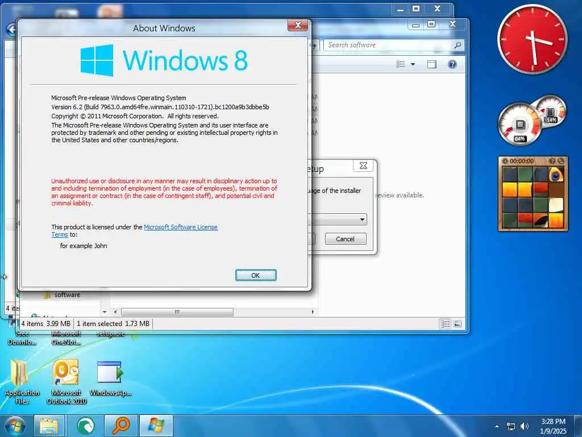
Task: Click left arrow of Explorer horizontal scrollbar
Action: click(x=115, y=312)
